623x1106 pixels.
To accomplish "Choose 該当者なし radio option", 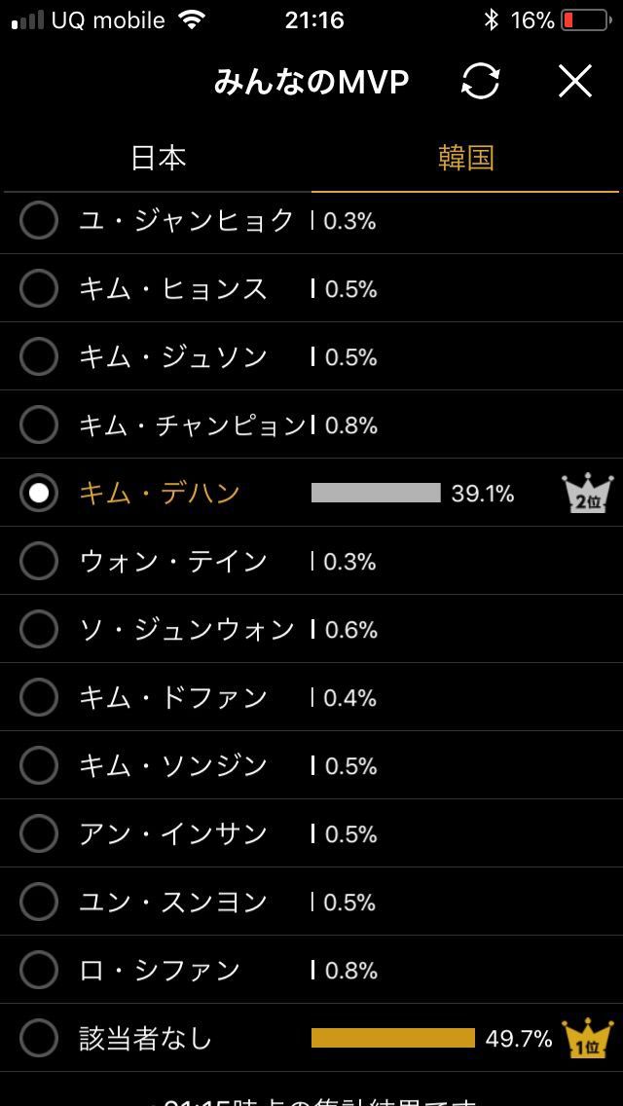I will (x=39, y=1038).
